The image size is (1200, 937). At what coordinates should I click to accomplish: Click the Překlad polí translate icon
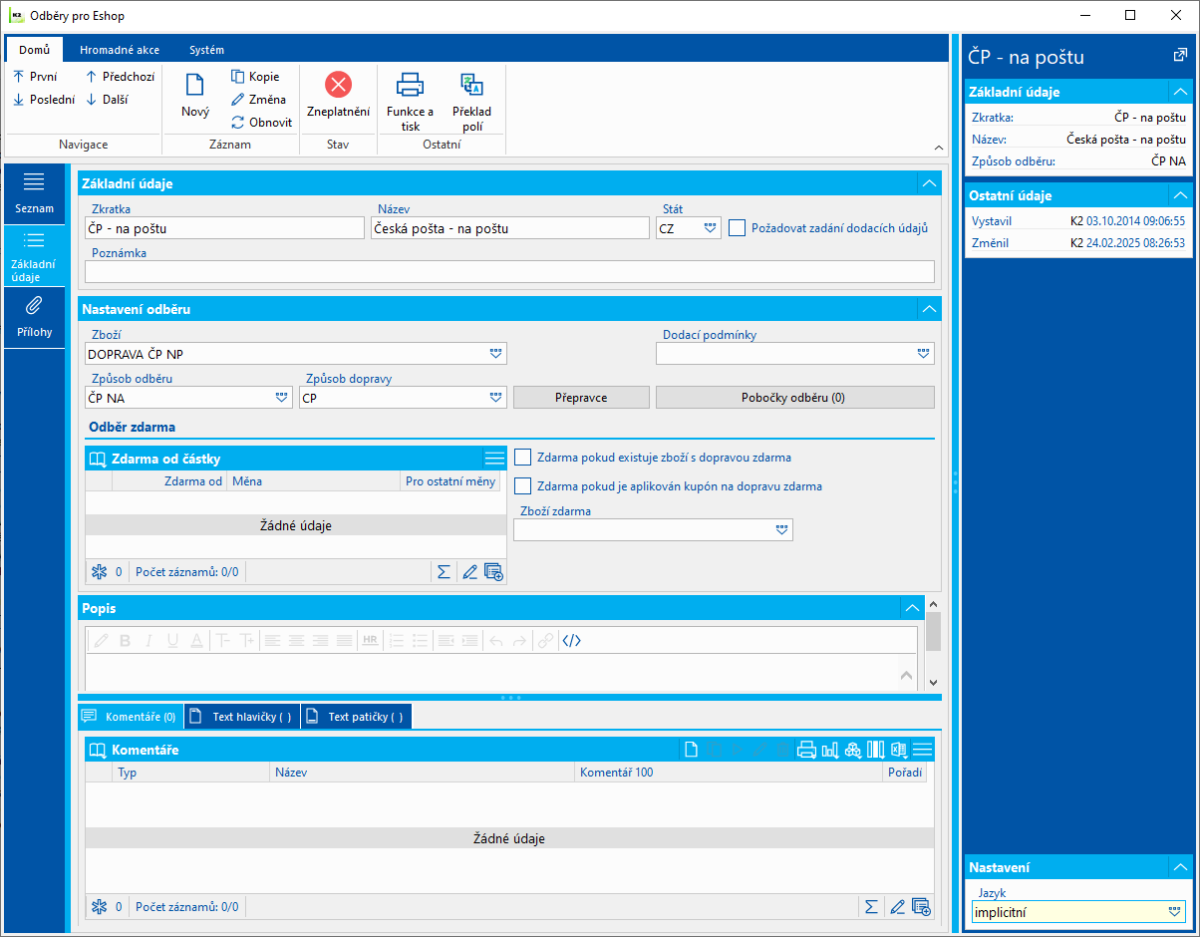471,85
